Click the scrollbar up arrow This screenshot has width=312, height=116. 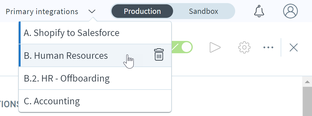pos(307,82)
